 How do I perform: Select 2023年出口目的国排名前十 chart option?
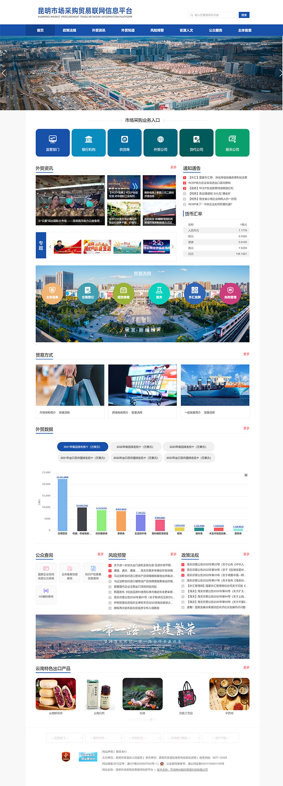(188, 458)
